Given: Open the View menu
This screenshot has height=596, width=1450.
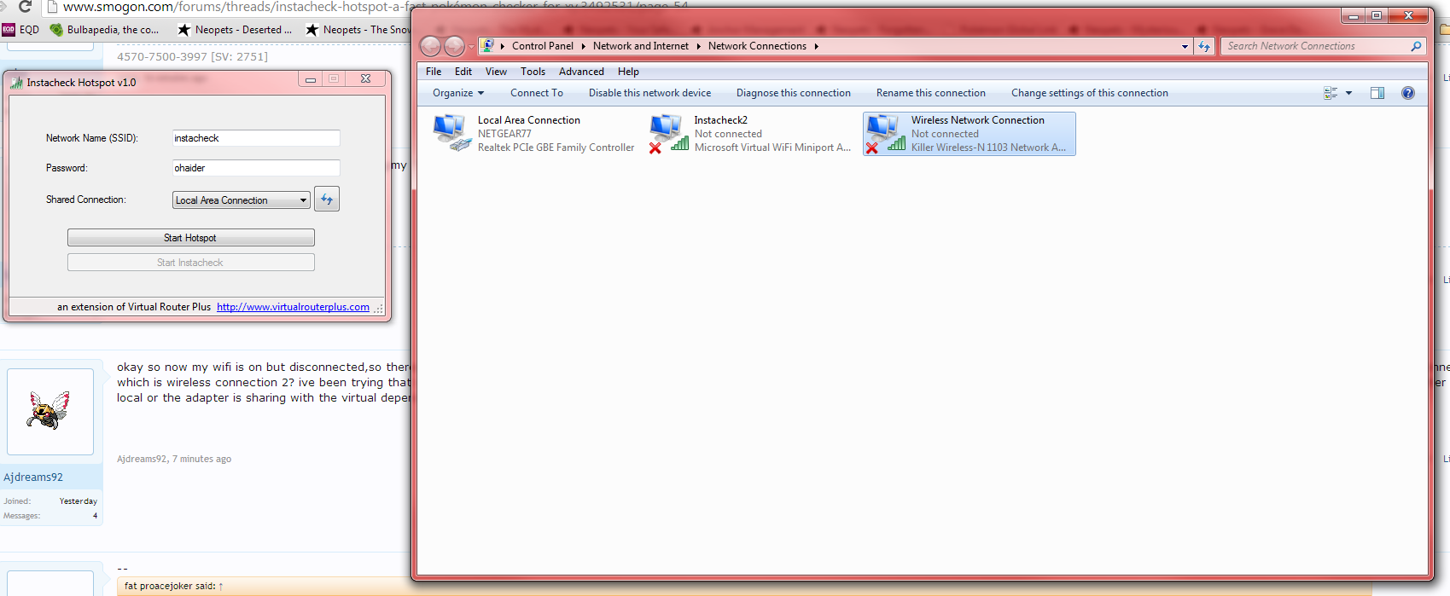Looking at the screenshot, I should click(497, 72).
